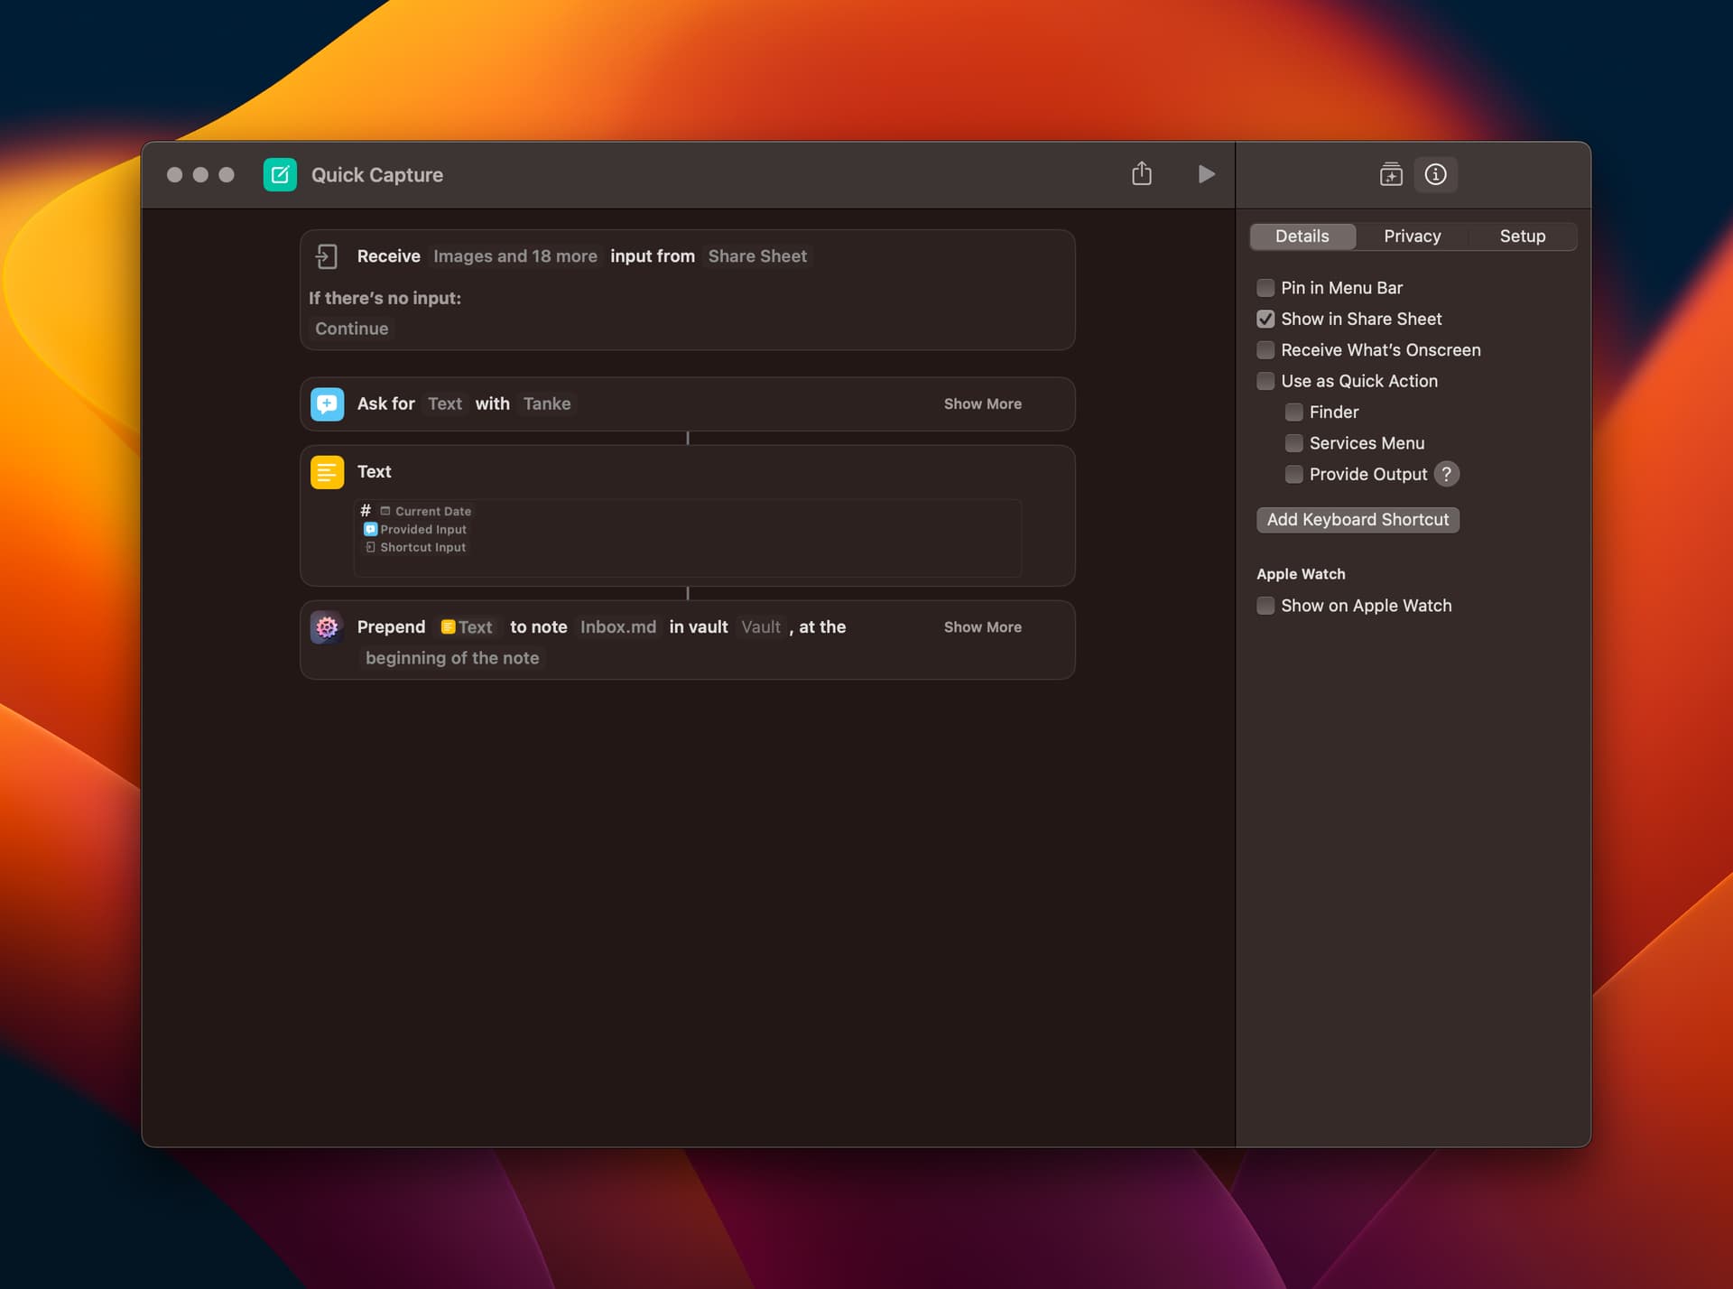
Task: Switch to the Setup tab
Action: (1522, 236)
